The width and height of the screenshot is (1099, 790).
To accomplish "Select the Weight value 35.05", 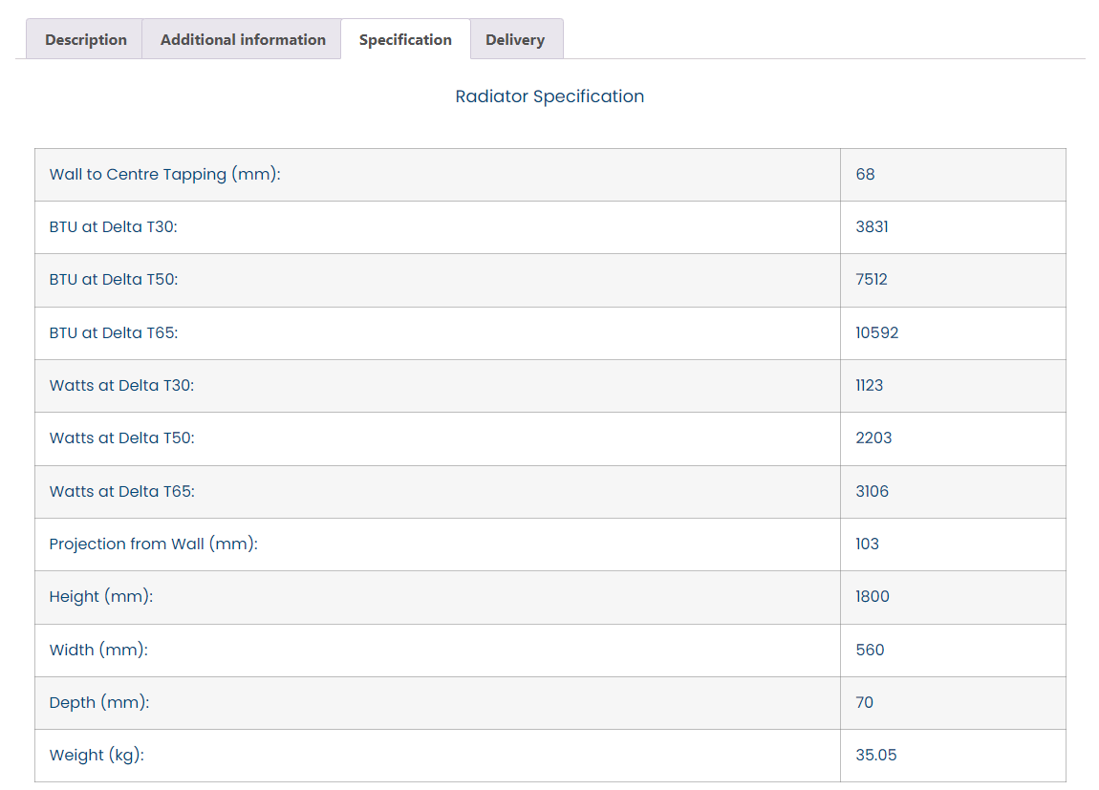I will click(875, 755).
